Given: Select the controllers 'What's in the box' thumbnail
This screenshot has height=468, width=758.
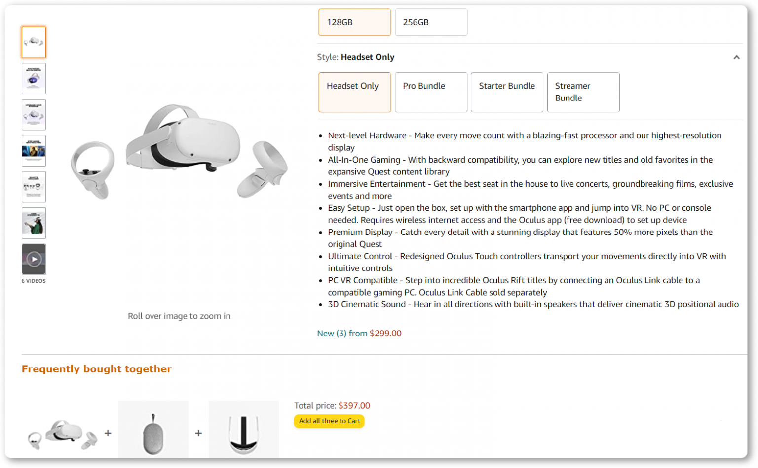Looking at the screenshot, I should click(34, 187).
